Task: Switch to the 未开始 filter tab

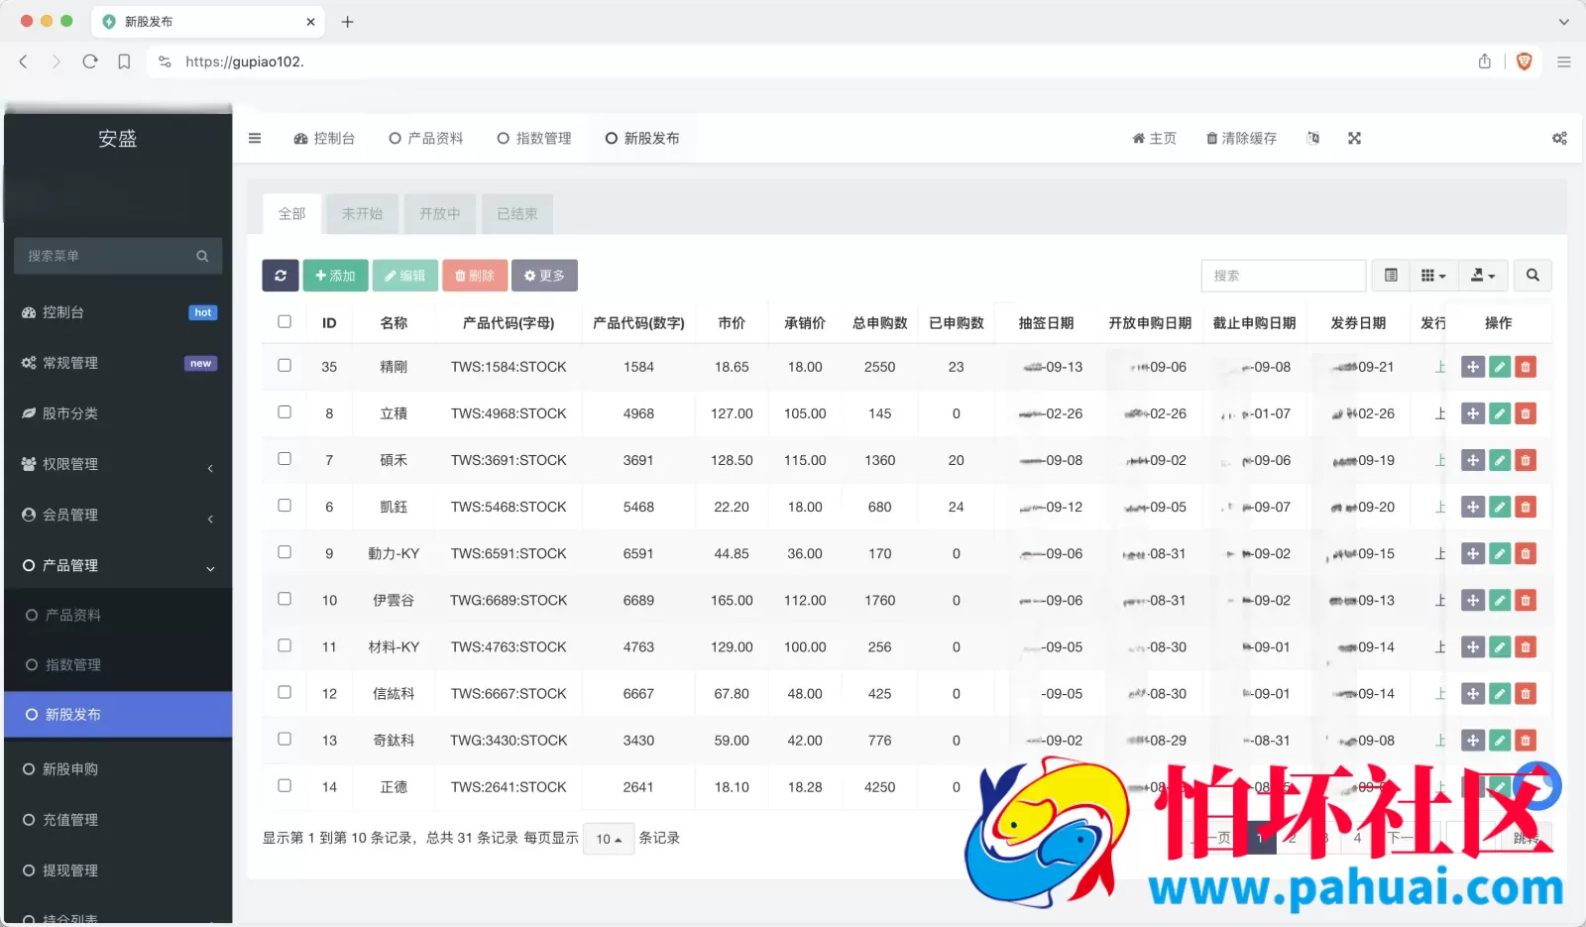Action: [362, 214]
